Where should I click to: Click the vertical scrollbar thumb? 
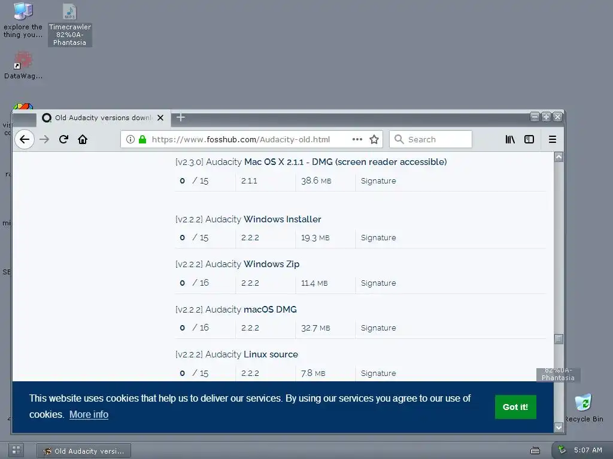pos(559,339)
